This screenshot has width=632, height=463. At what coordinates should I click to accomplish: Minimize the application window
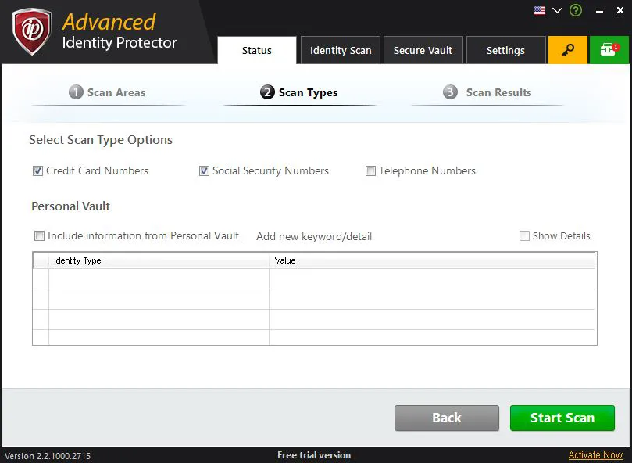pos(600,11)
